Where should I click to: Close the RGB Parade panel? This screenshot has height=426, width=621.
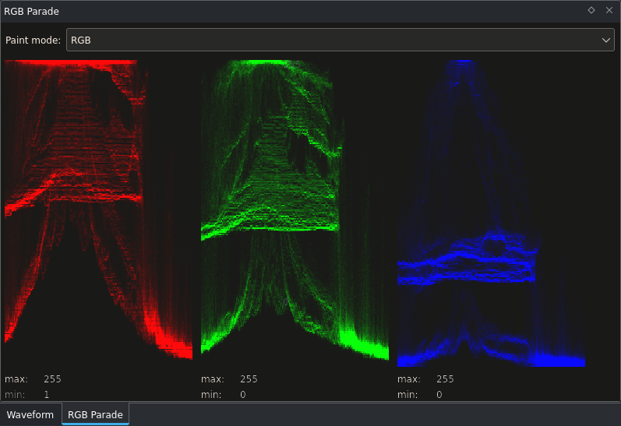pyautogui.click(x=609, y=10)
